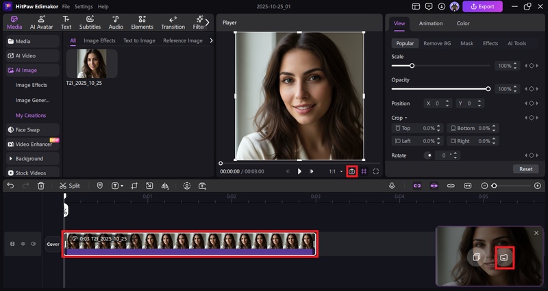
Task: Open the 1:1 aspect ratio dropdown
Action: 335,171
